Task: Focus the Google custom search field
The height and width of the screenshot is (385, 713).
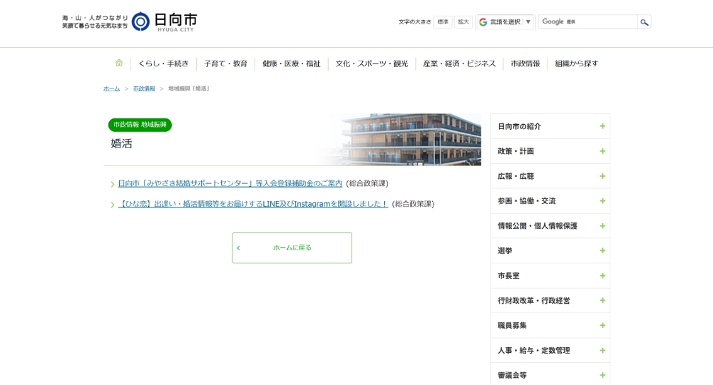Action: 588,22
